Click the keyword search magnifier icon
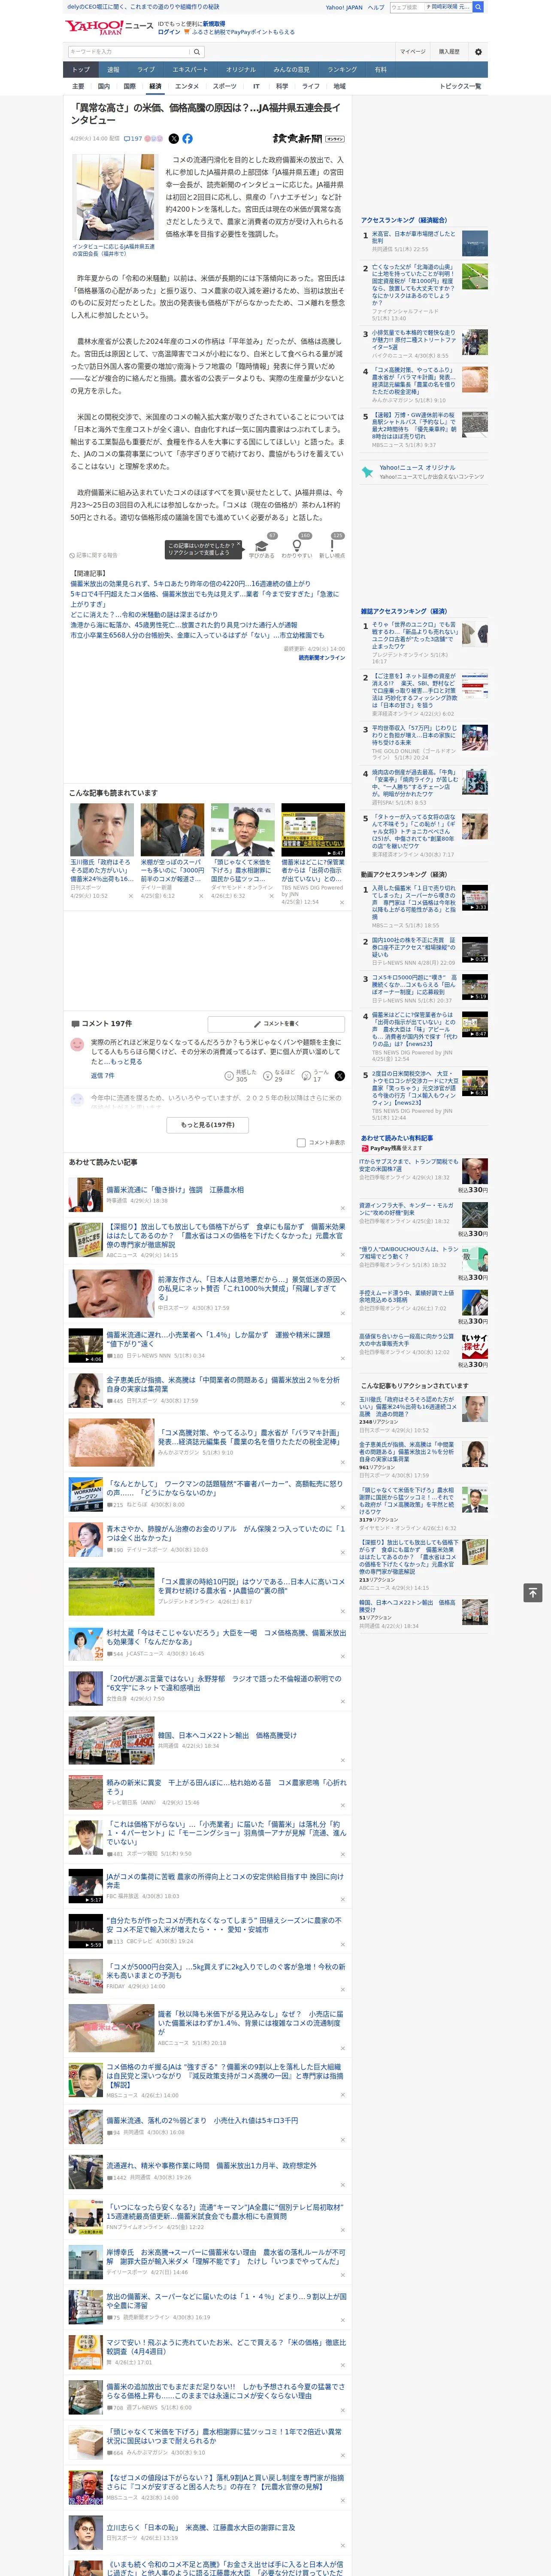Viewport: 551px width, 2576px height. coord(197,51)
